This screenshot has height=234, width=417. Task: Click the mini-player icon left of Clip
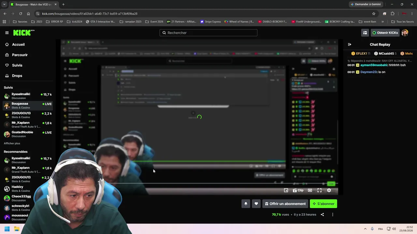click(286, 190)
